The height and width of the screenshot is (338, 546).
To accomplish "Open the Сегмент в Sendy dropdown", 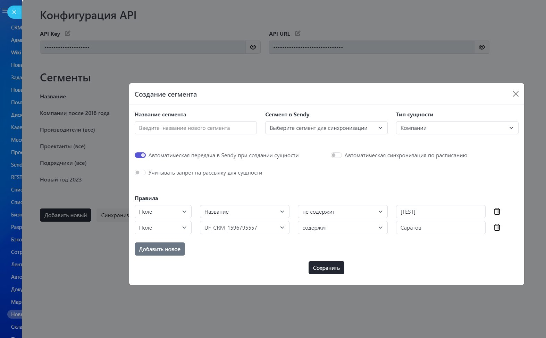I will 326,128.
